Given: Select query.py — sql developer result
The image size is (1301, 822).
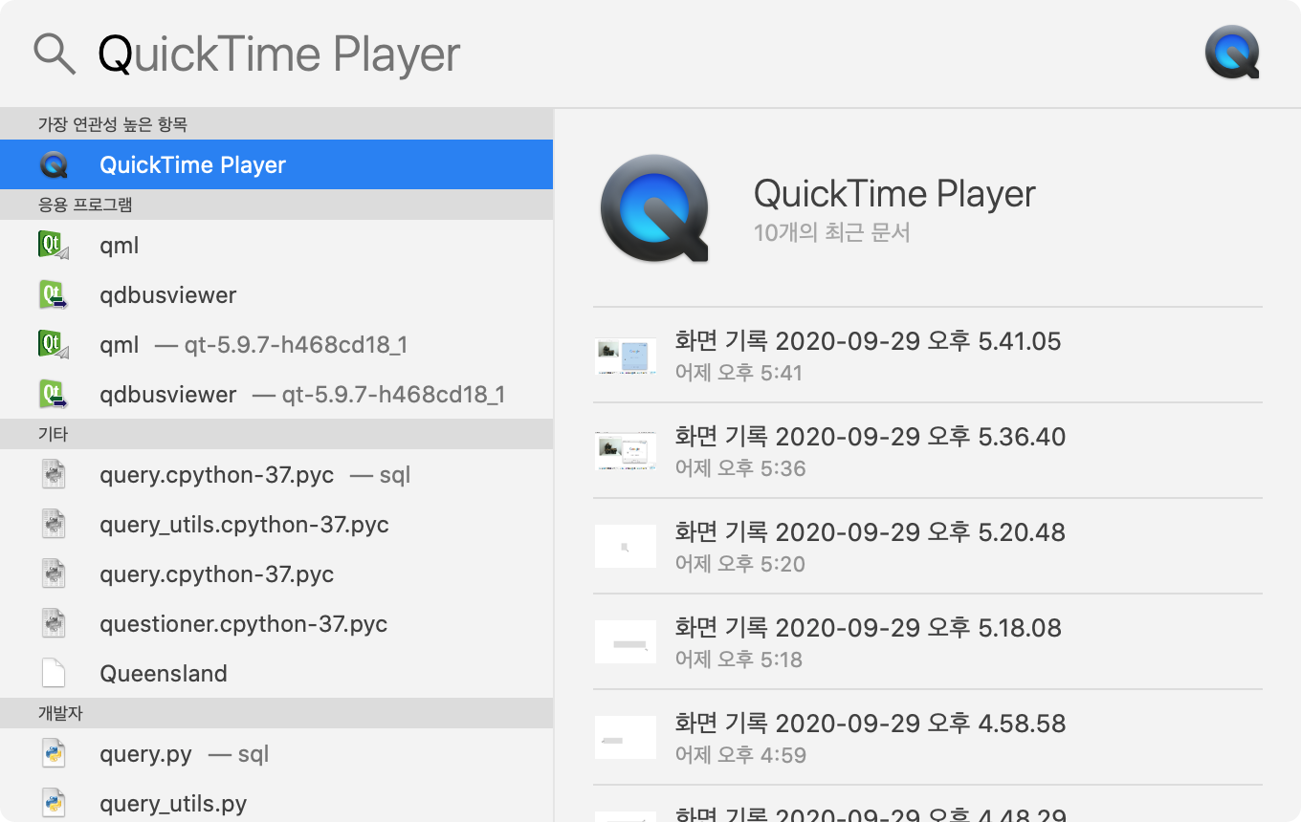Looking at the screenshot, I should coord(276,753).
